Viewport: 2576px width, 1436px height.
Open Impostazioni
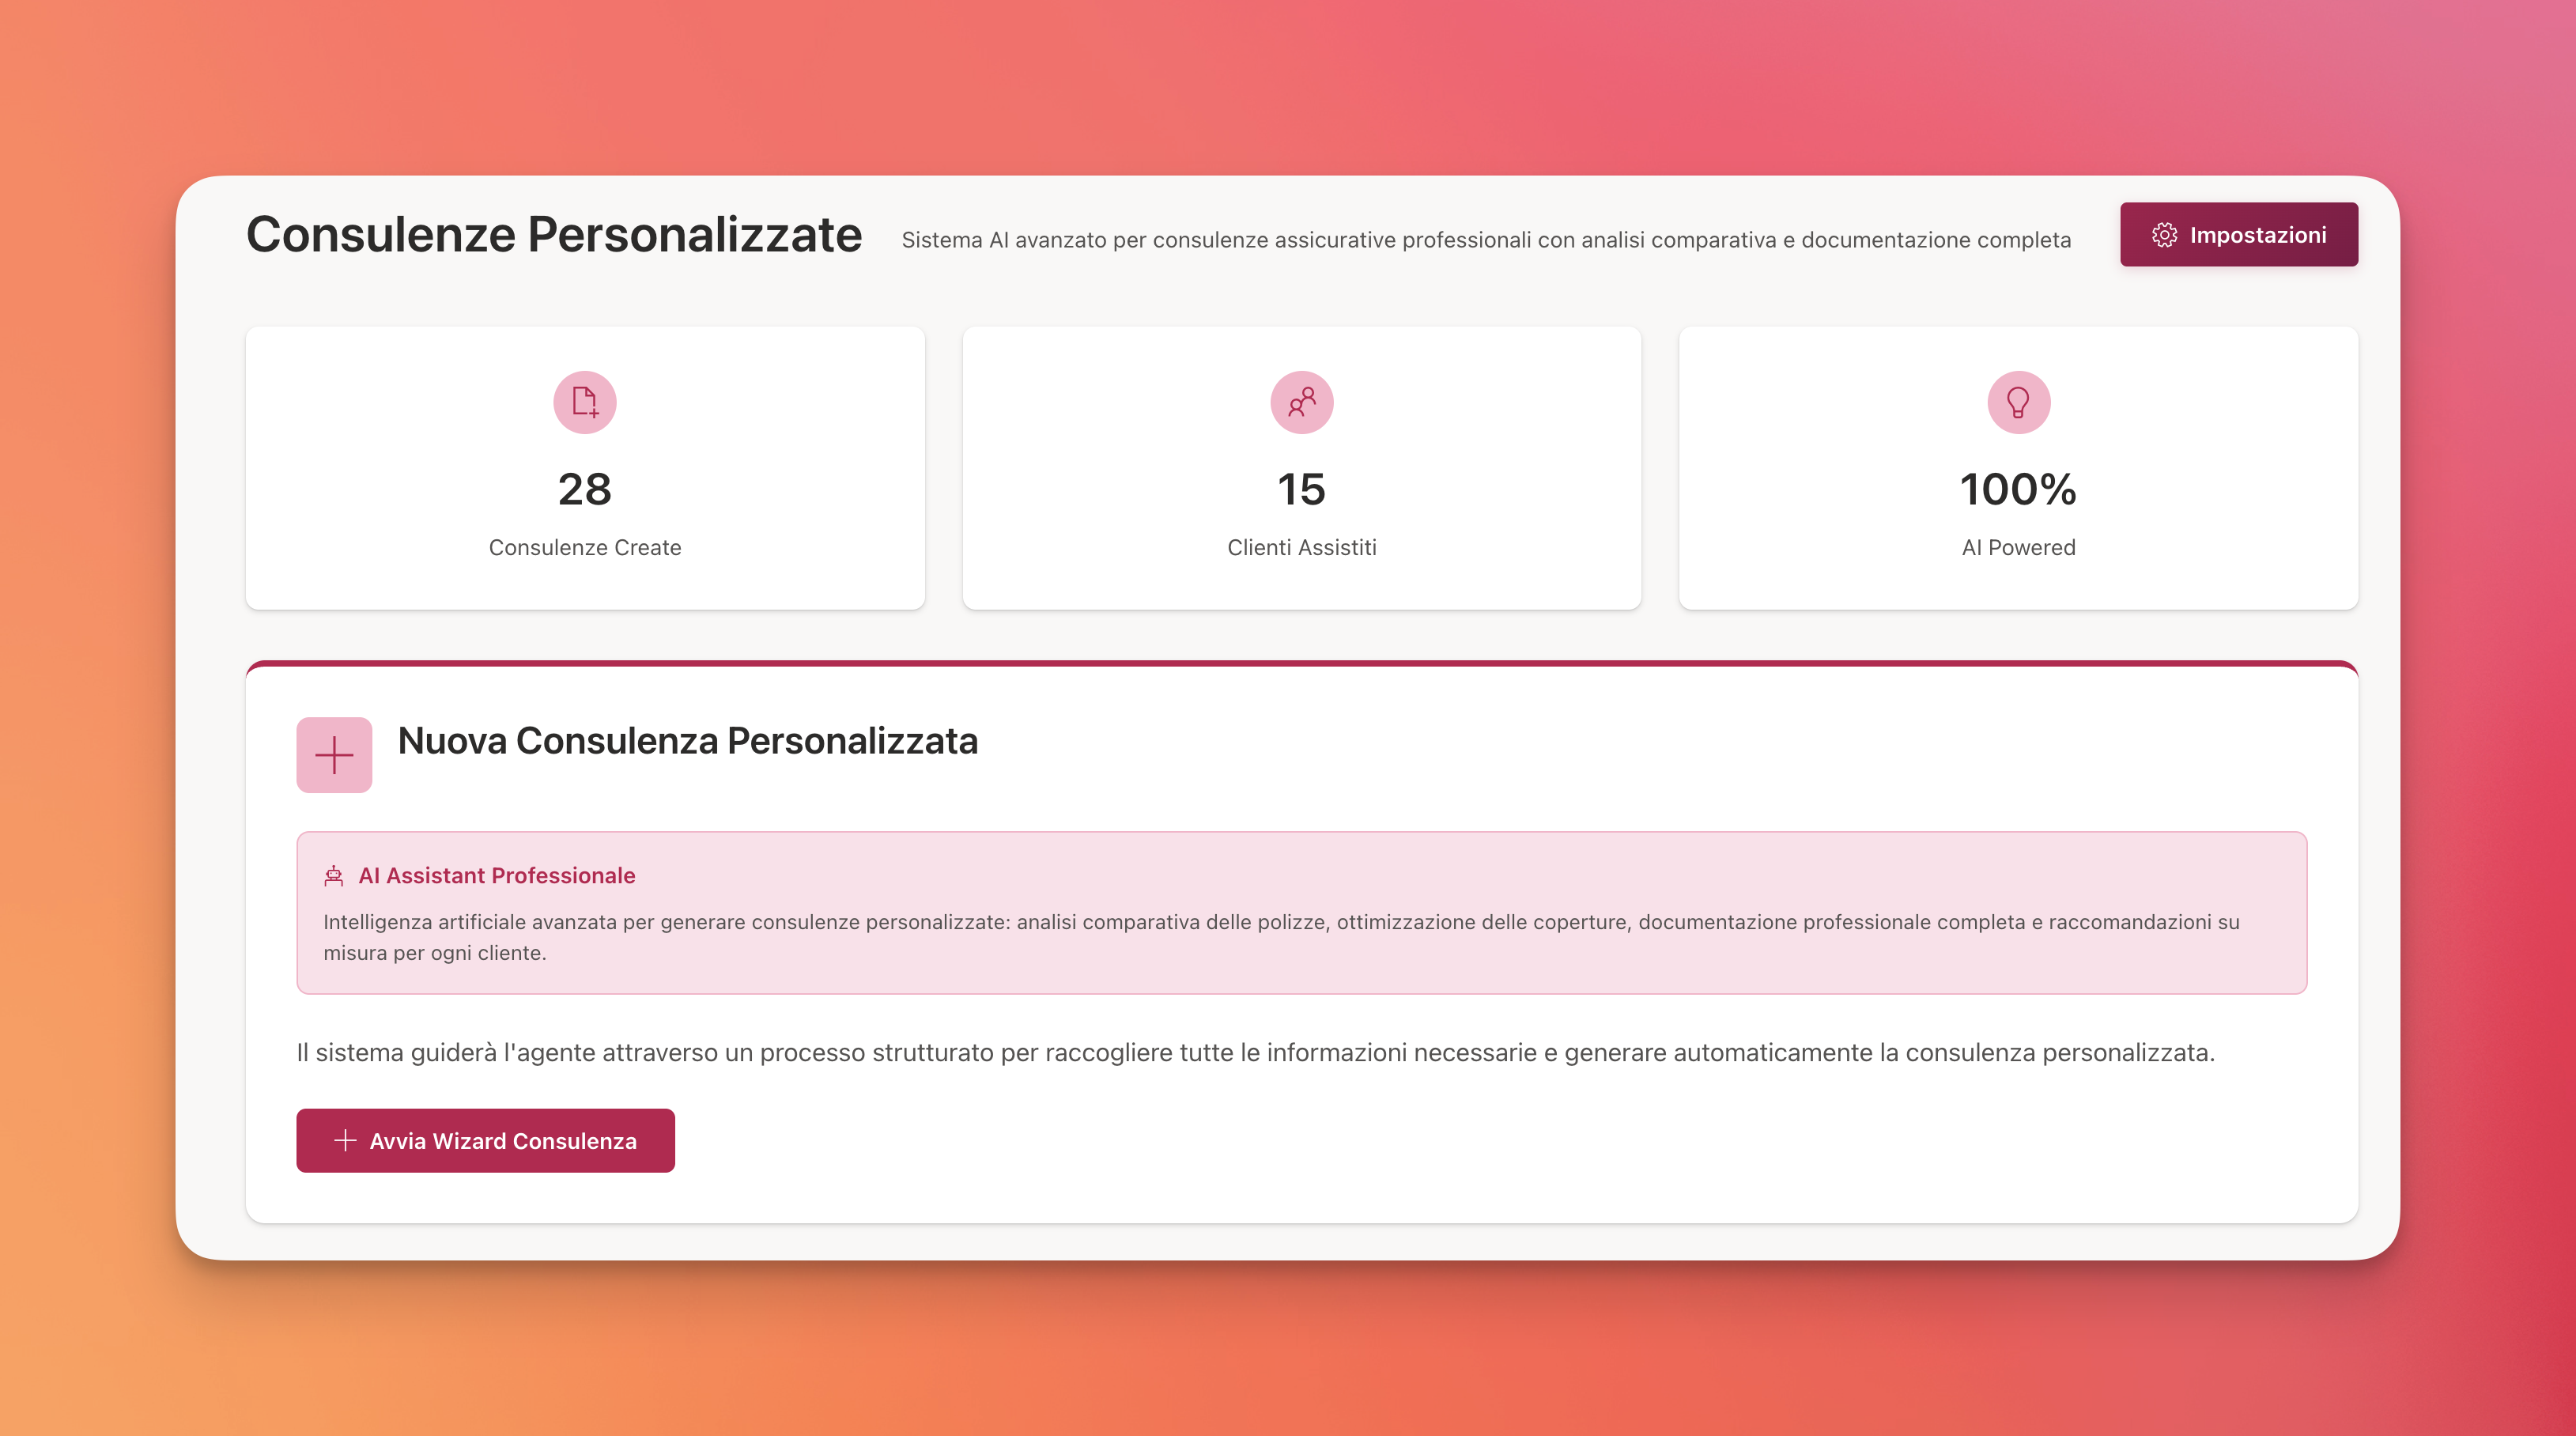click(x=2239, y=233)
